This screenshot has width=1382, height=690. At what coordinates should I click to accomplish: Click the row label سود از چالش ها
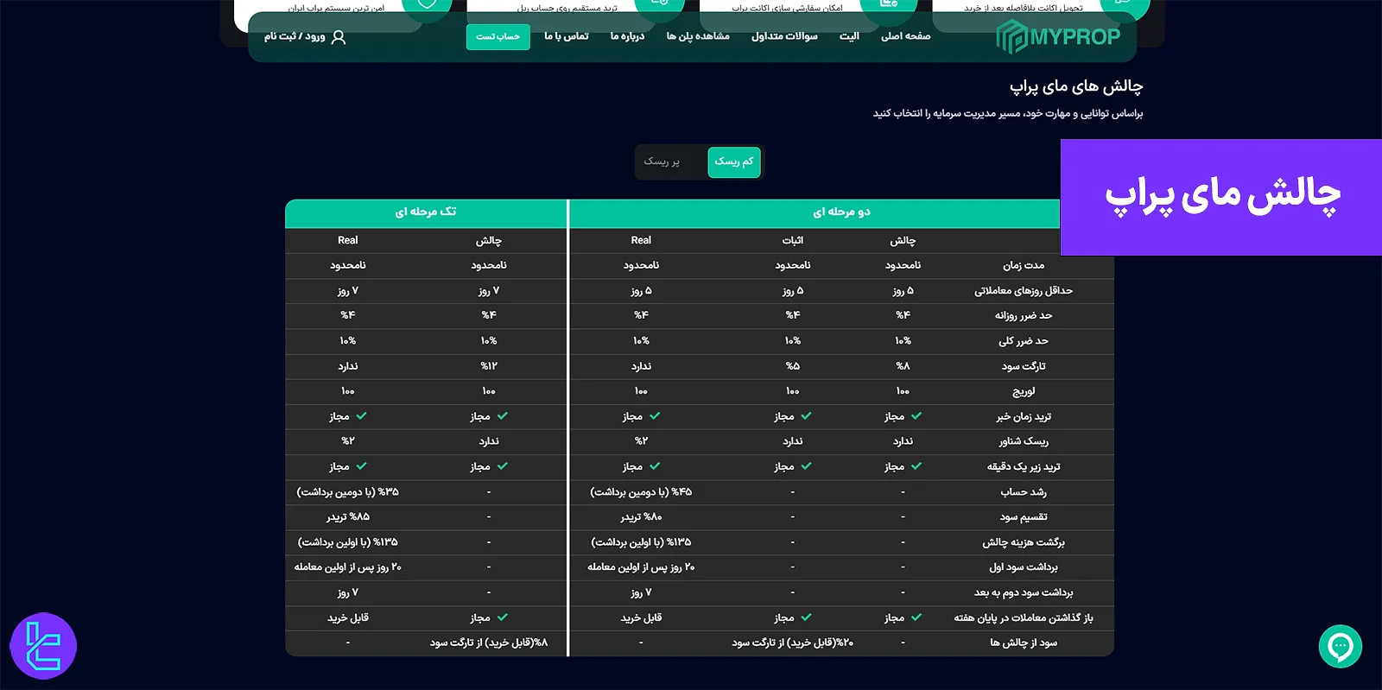pos(1024,643)
